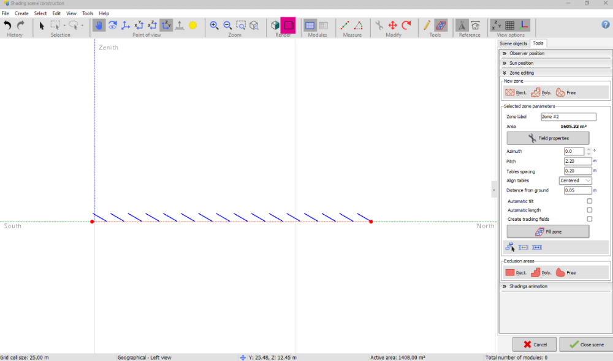
Task: Open the Align tables dropdown
Action: coord(576,180)
